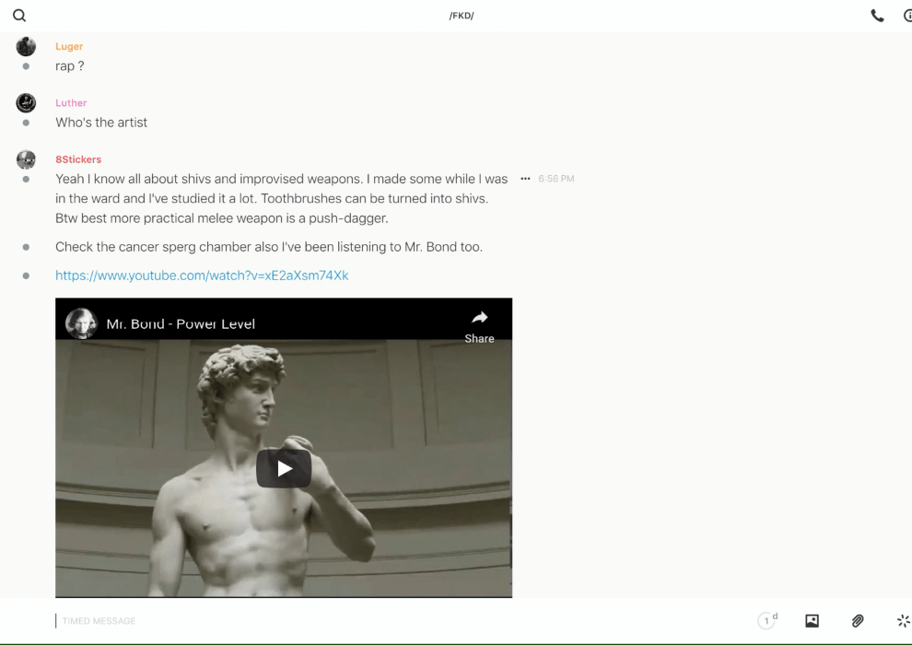Toggle the 1d timed message timer
Screen dimensions: 912x645
click(x=767, y=621)
